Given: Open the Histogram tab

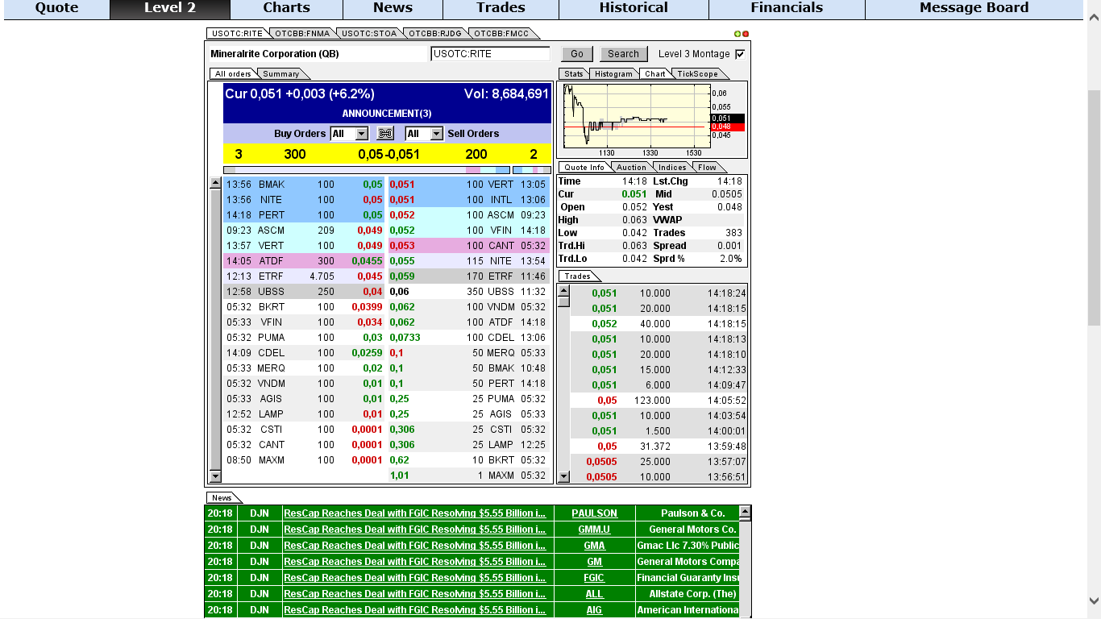Looking at the screenshot, I should [614, 74].
